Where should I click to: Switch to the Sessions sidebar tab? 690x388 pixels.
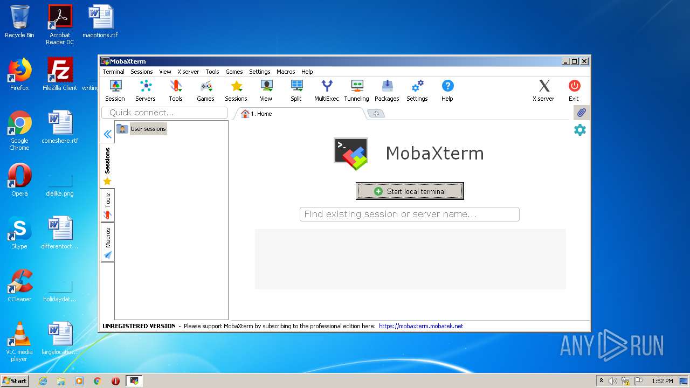(x=107, y=167)
